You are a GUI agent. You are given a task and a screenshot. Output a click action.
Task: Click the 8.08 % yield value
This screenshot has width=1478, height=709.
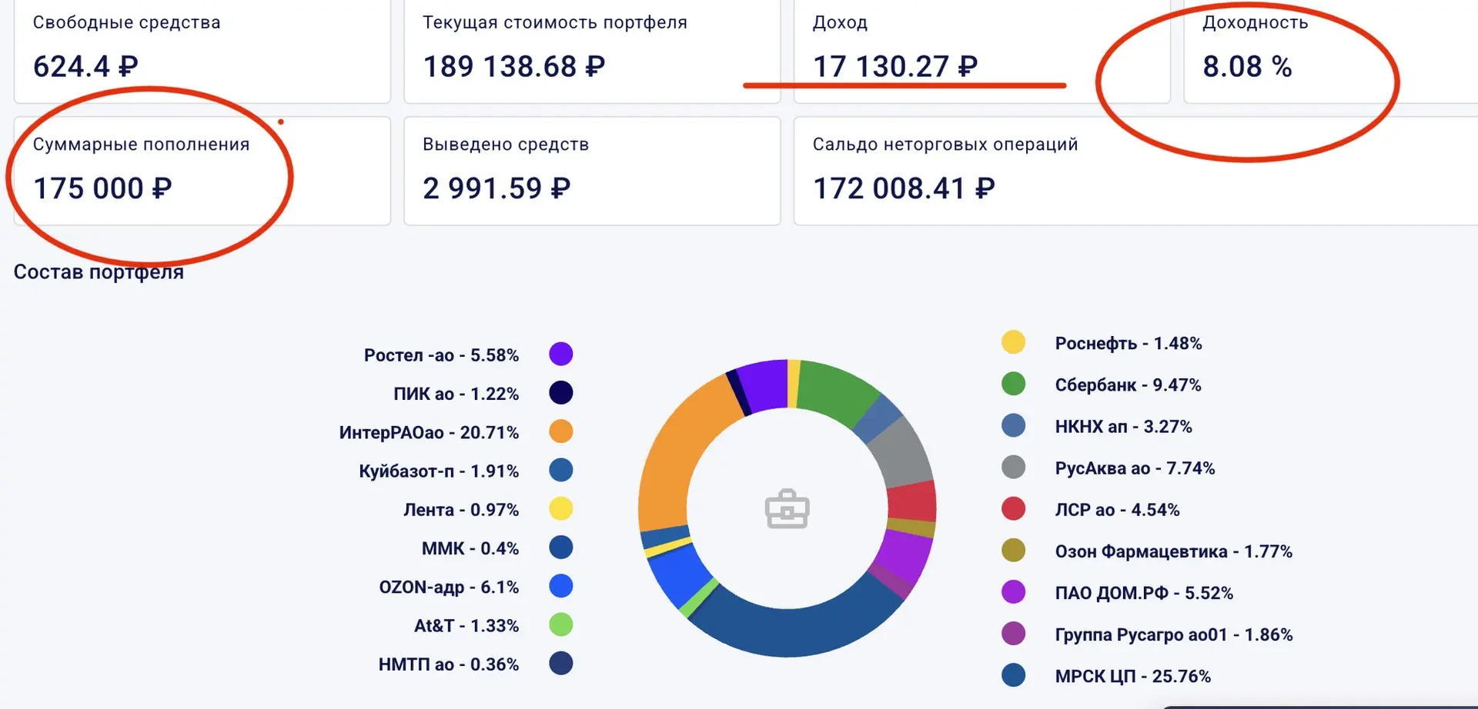click(1247, 67)
